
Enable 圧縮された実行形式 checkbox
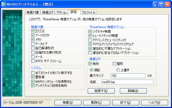click(33, 52)
